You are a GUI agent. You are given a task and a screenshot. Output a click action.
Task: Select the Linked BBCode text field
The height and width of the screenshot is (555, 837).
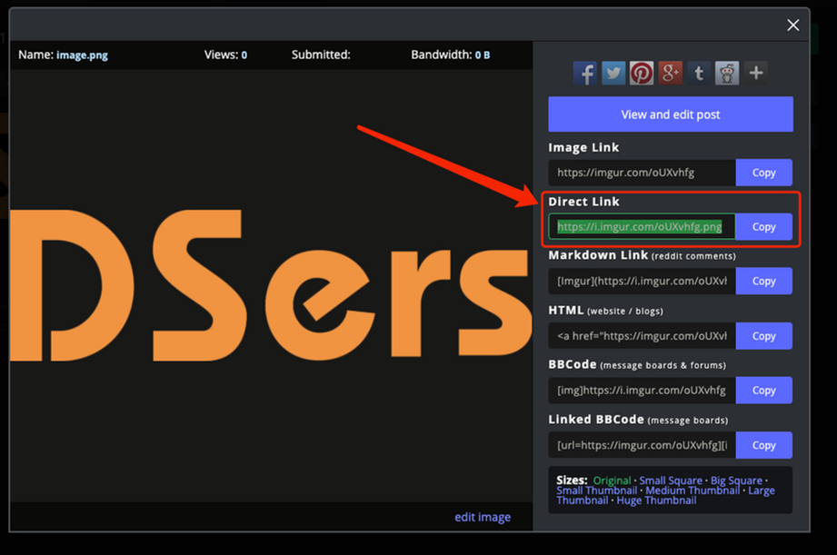[643, 445]
